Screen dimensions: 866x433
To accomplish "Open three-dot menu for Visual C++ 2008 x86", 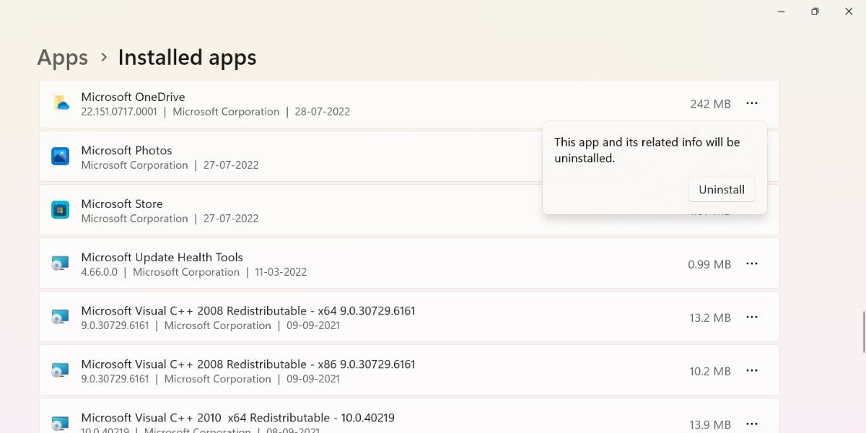I will (x=752, y=370).
